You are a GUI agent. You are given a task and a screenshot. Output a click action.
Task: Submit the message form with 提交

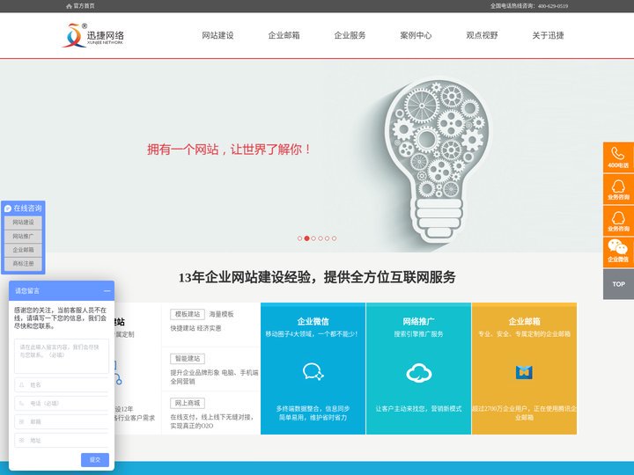click(95, 460)
